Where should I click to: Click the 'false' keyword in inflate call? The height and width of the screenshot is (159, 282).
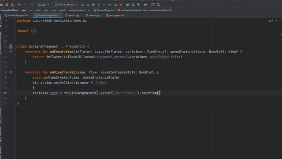(175, 57)
